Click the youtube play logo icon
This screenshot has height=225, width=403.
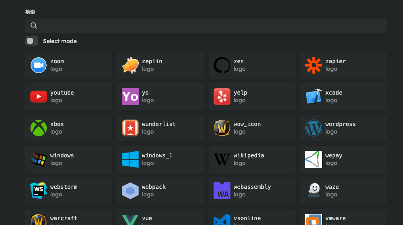pyautogui.click(x=39, y=97)
